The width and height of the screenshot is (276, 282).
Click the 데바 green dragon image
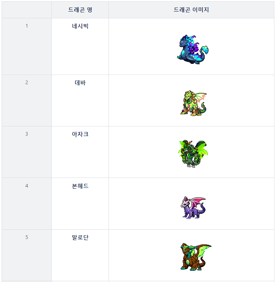point(193,103)
